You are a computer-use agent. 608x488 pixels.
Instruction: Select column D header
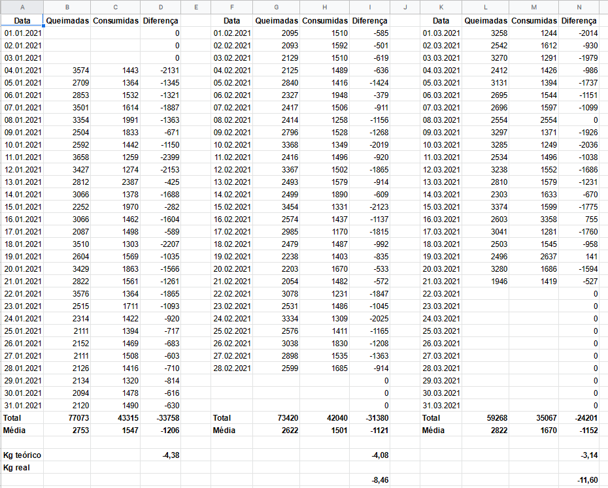pos(161,7)
